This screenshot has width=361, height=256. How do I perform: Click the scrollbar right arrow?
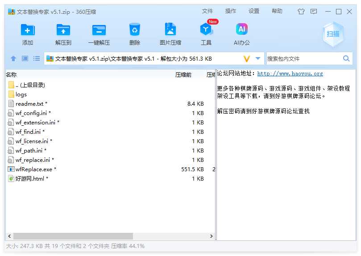pyautogui.click(x=212, y=236)
